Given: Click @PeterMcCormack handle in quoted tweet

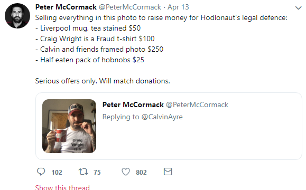Looking at the screenshot, I should (197, 105).
